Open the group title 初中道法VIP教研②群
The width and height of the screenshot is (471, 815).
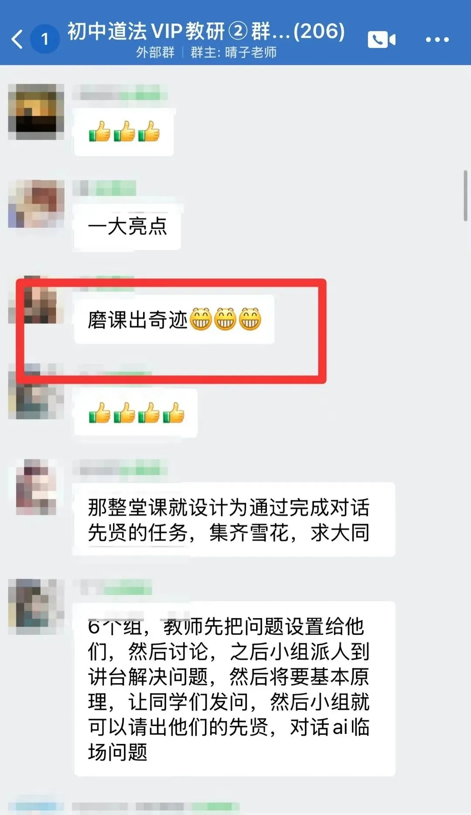tap(206, 31)
